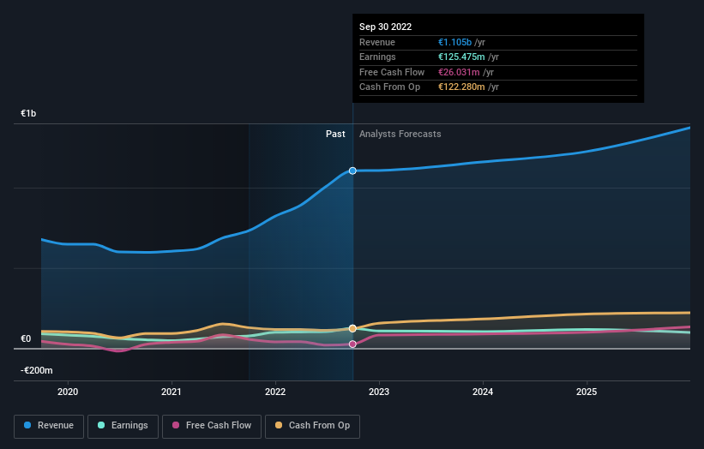Click the Earnings row label in tooltip
This screenshot has height=449, width=704.
pos(377,57)
